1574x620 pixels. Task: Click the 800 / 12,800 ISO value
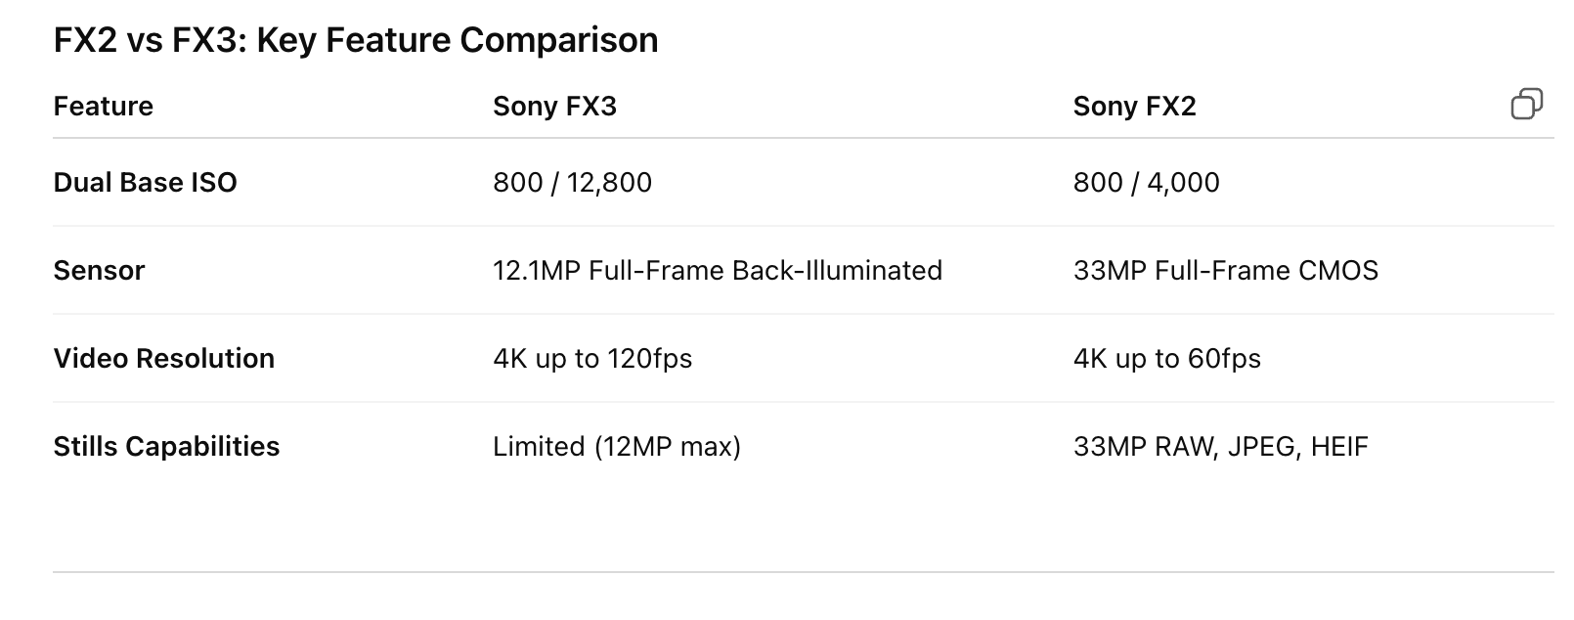point(572,183)
